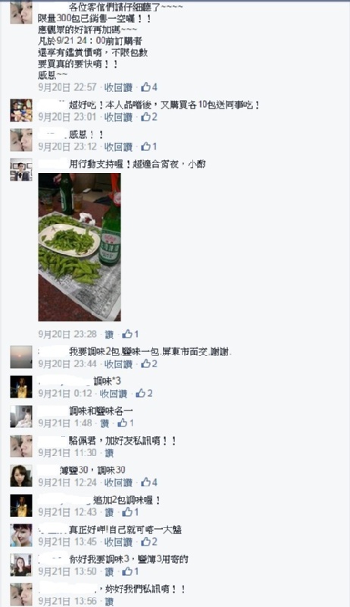Unlike the 9月20日 22:57 comment via 收回讚

tap(118, 87)
